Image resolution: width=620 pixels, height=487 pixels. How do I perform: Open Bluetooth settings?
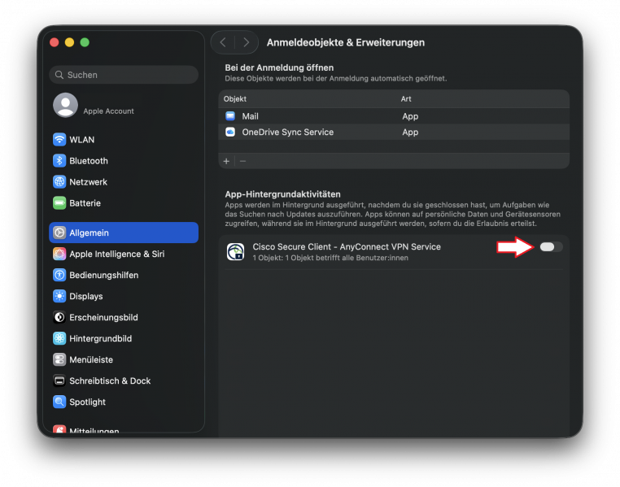(x=124, y=161)
